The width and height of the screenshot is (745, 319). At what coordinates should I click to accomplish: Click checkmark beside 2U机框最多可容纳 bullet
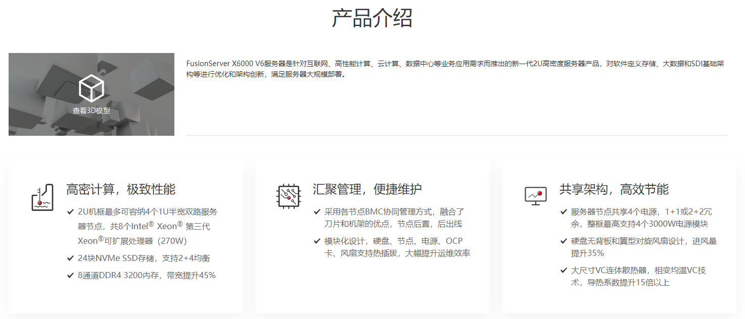[70, 212]
